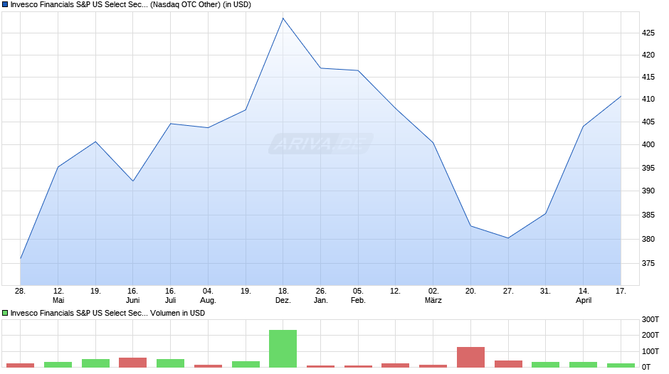Click the 400 price axis label

(648, 144)
